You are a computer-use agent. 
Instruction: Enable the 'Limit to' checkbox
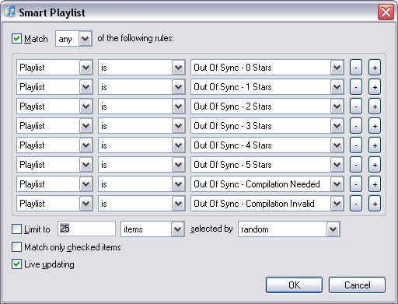(x=16, y=229)
